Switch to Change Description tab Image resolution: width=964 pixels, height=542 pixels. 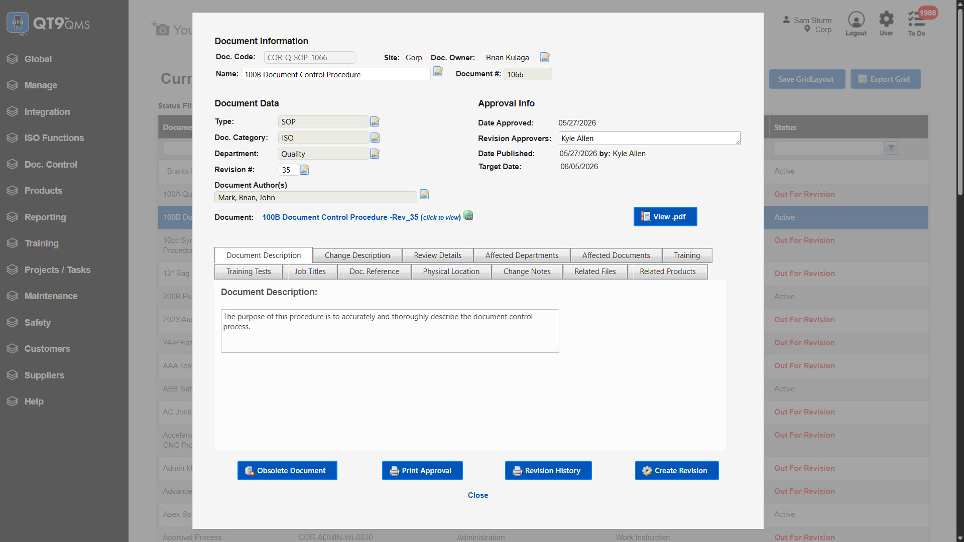pos(357,255)
